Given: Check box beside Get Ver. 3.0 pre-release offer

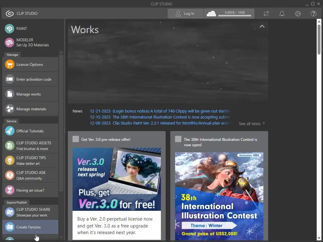Looking at the screenshot, I should tap(76, 139).
